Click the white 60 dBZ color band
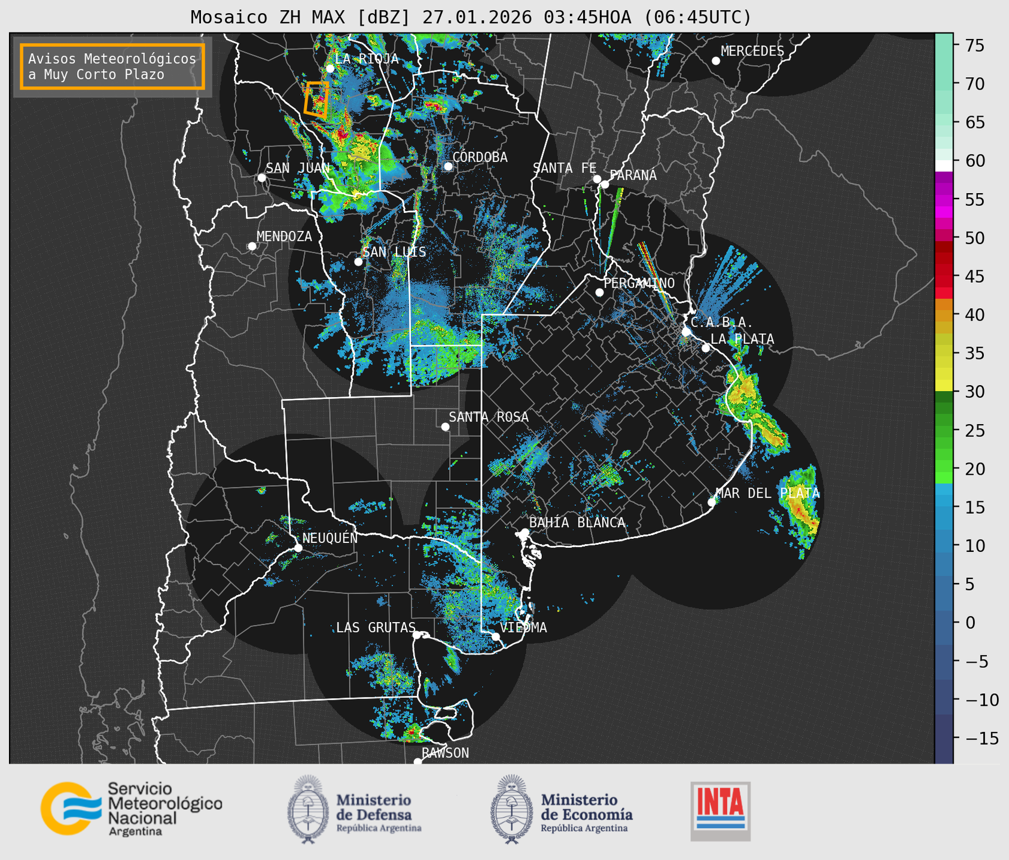1009x860 pixels. coord(944,166)
